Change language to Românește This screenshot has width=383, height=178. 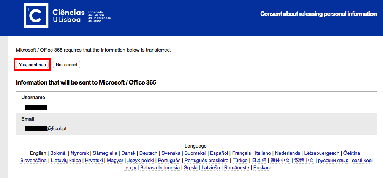point(237,168)
